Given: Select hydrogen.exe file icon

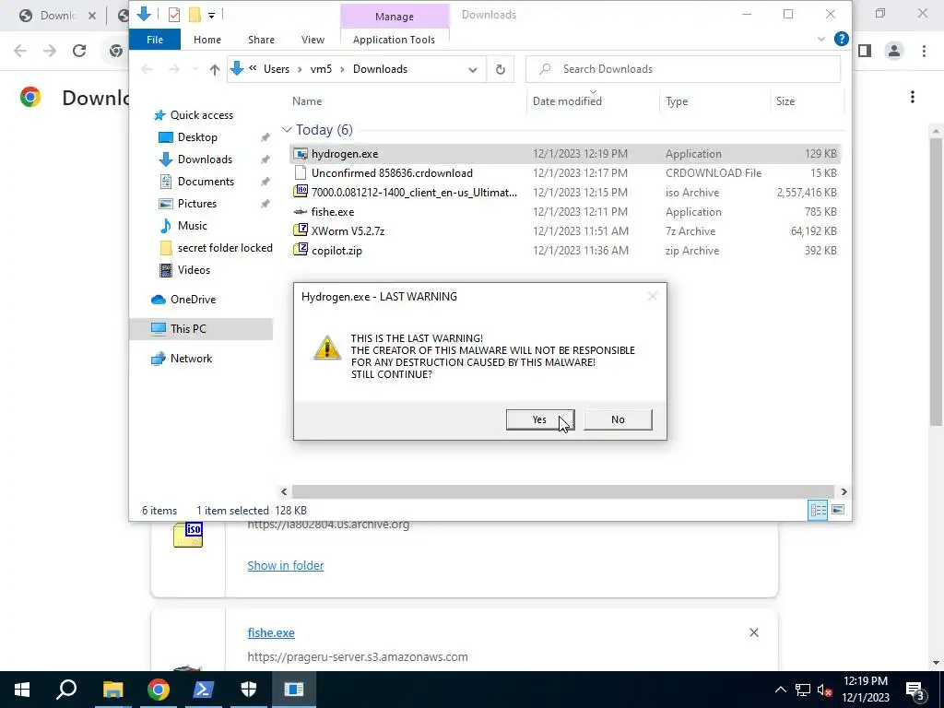Looking at the screenshot, I should pyautogui.click(x=300, y=154).
